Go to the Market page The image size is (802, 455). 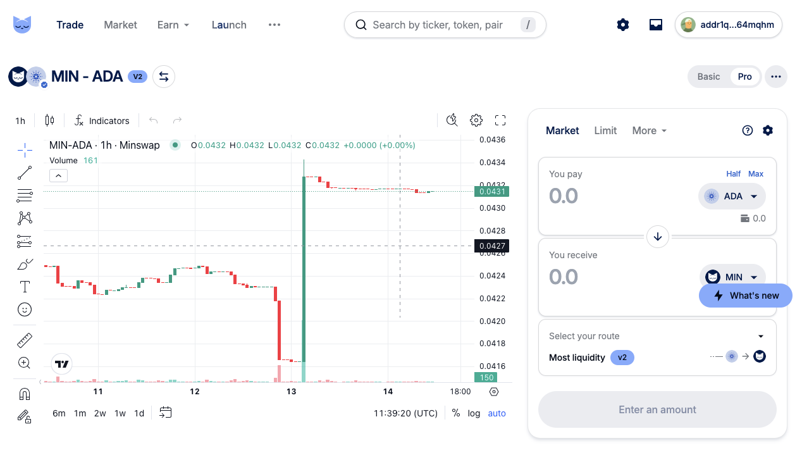click(120, 25)
